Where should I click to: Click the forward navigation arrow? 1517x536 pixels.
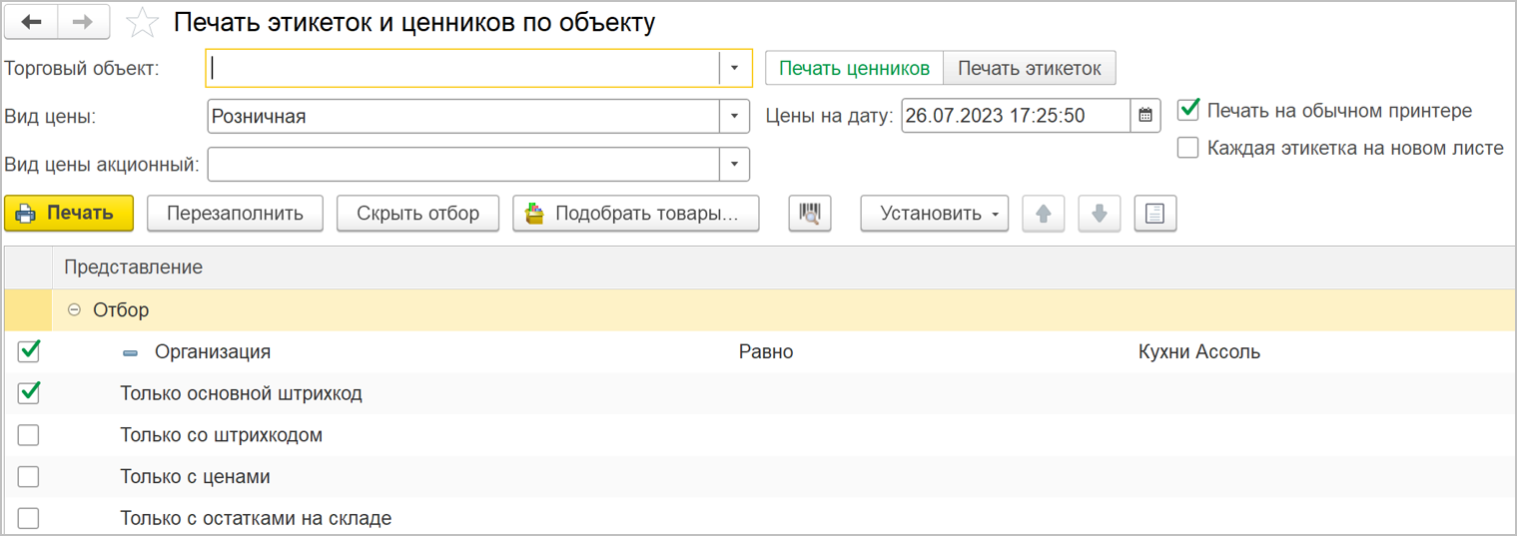(84, 23)
